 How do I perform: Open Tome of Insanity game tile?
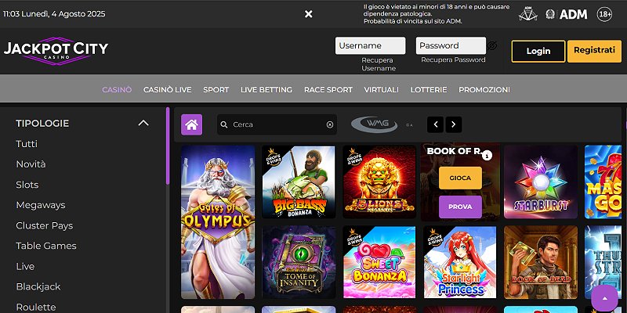coord(299,262)
